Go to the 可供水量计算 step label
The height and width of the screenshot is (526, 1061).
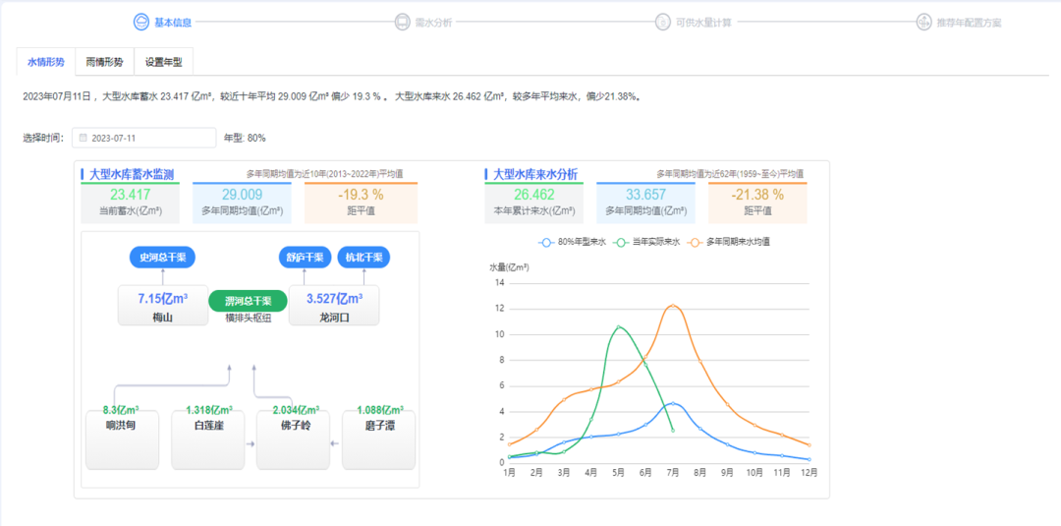point(703,23)
